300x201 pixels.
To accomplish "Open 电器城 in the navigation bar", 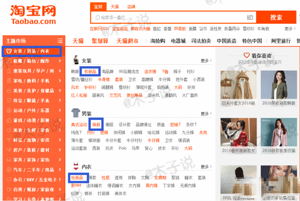I will tap(178, 41).
